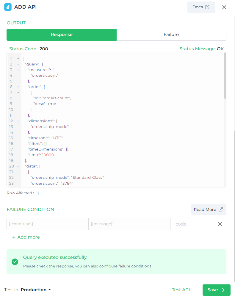Image resolution: width=235 pixels, height=296 pixels.
Task: Click the Test API link
Action: (x=181, y=290)
